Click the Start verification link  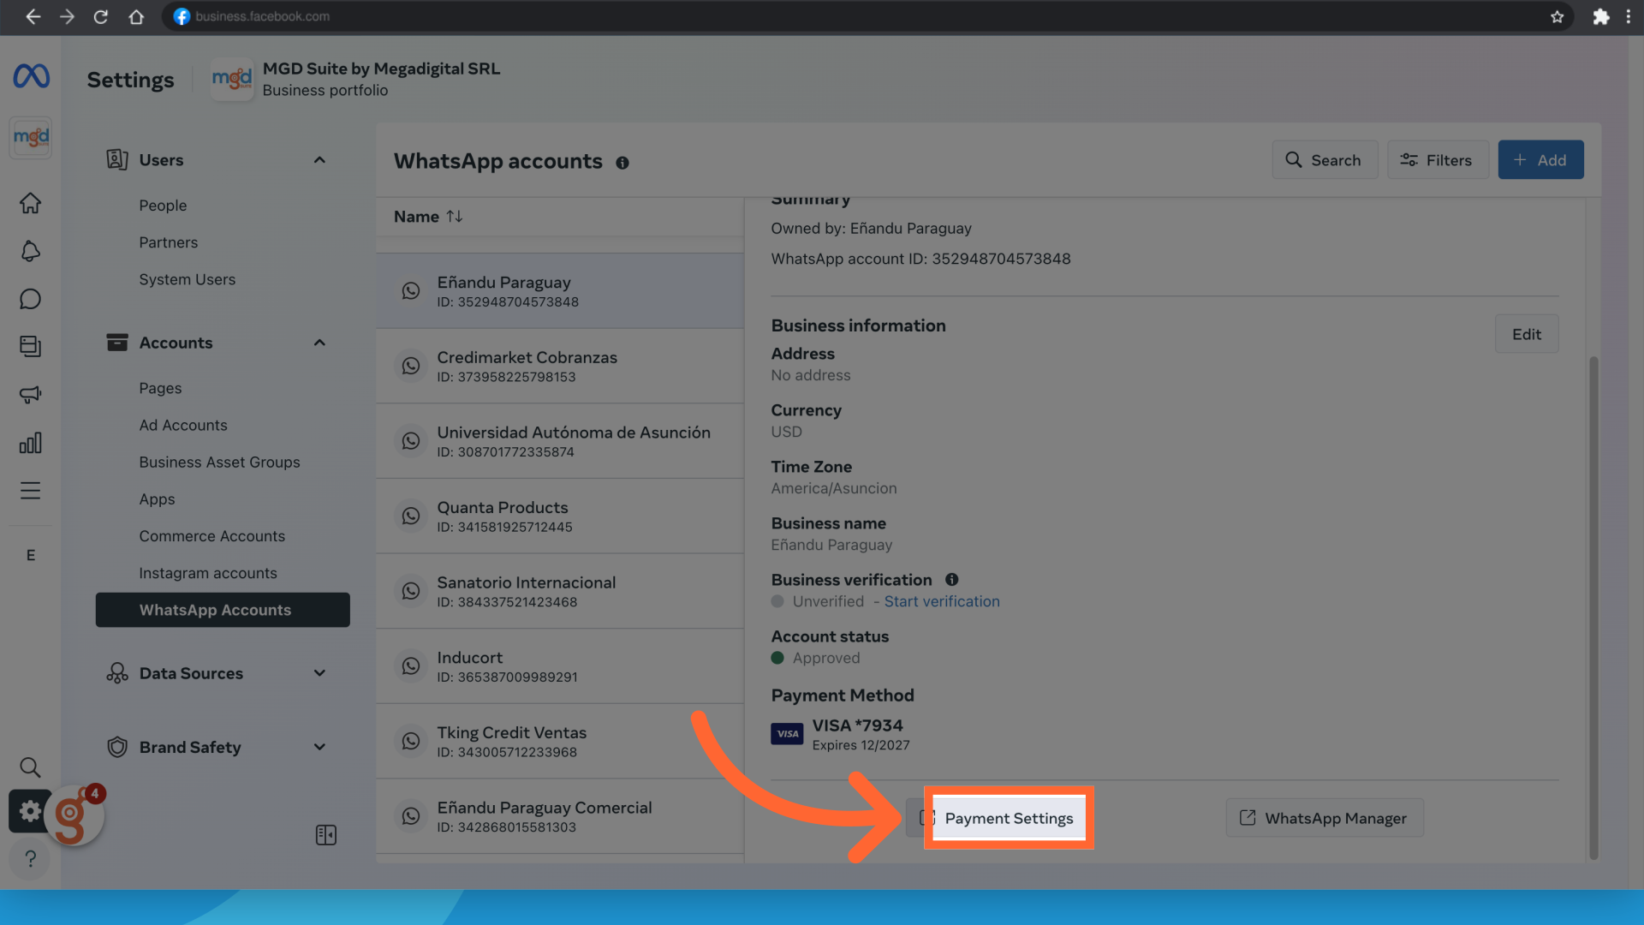pyautogui.click(x=942, y=601)
